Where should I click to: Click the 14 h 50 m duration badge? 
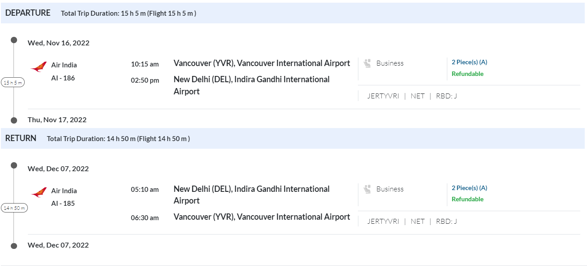coord(14,208)
